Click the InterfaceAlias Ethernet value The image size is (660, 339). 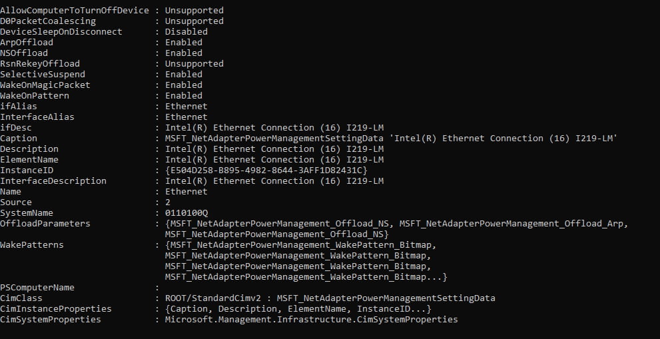tap(186, 117)
